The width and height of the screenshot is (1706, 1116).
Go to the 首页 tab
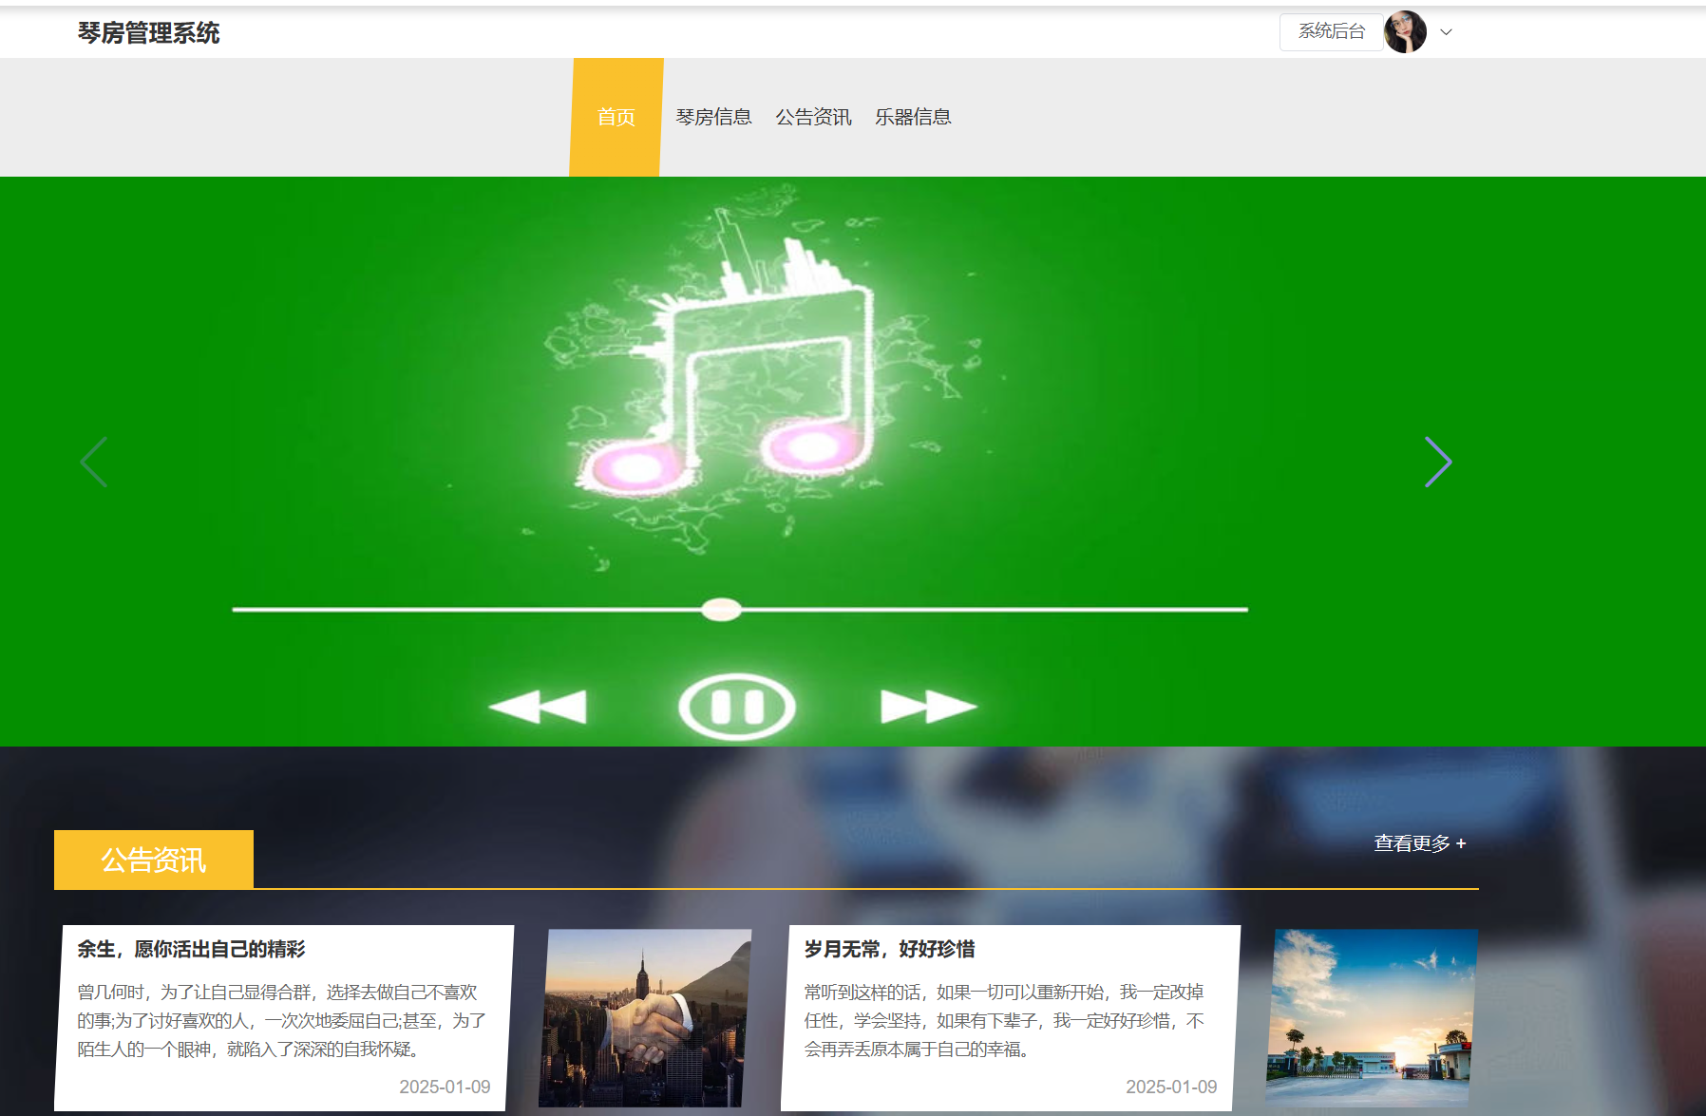click(x=616, y=117)
